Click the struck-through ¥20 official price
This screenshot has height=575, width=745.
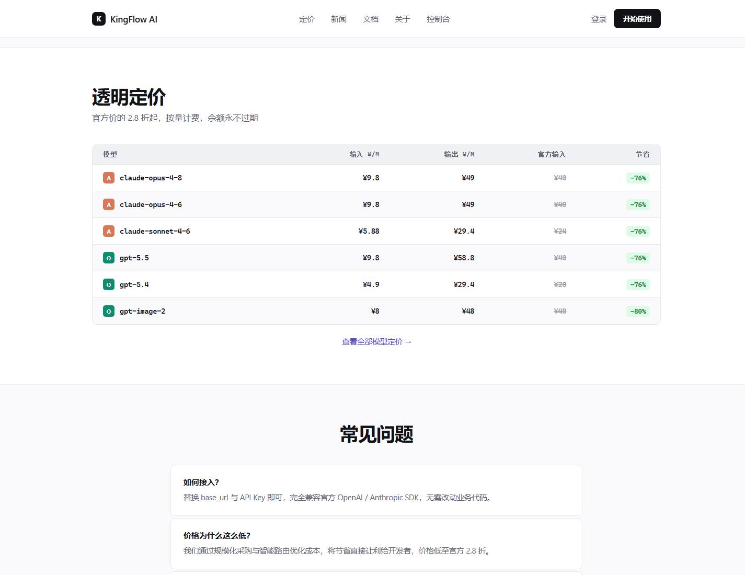[560, 284]
